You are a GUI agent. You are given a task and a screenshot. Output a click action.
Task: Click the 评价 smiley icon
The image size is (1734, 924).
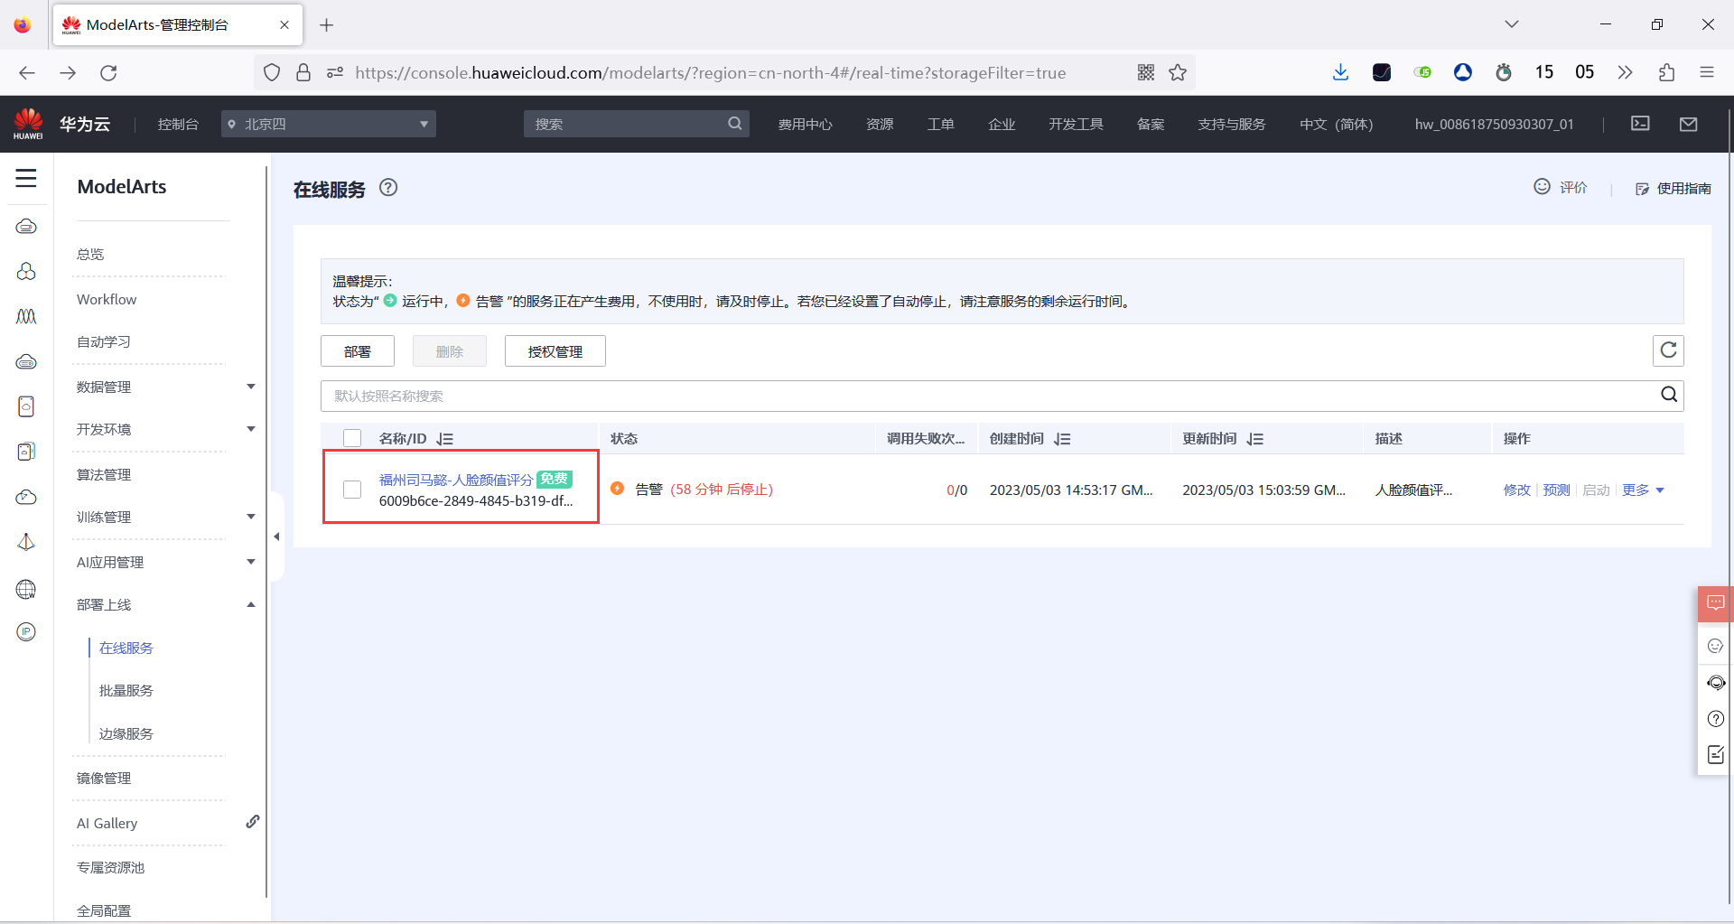point(1543,186)
